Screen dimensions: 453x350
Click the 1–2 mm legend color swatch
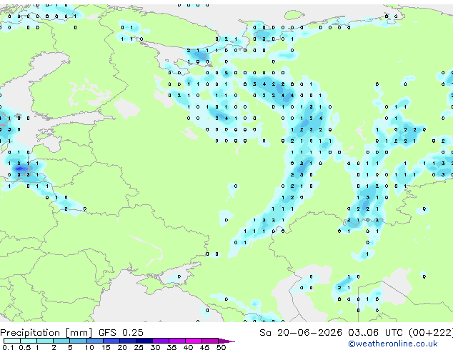(45, 341)
